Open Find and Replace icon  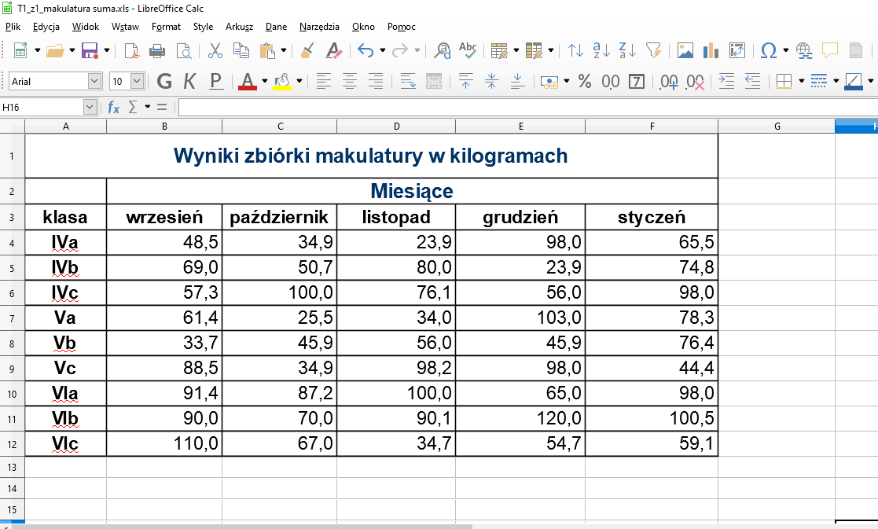point(443,51)
